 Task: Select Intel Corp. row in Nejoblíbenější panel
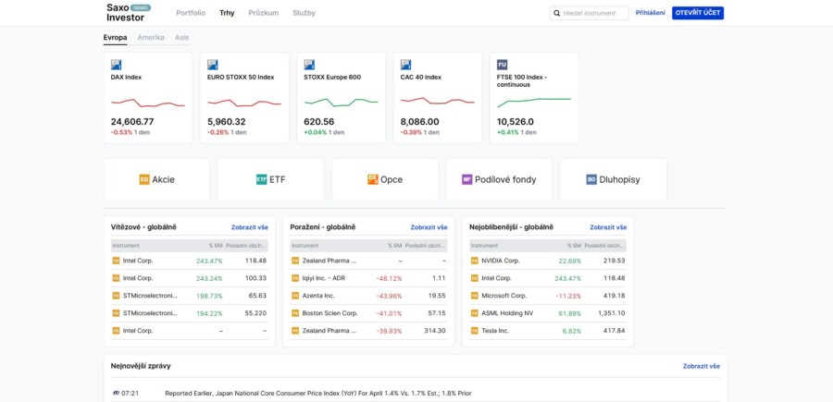point(548,278)
